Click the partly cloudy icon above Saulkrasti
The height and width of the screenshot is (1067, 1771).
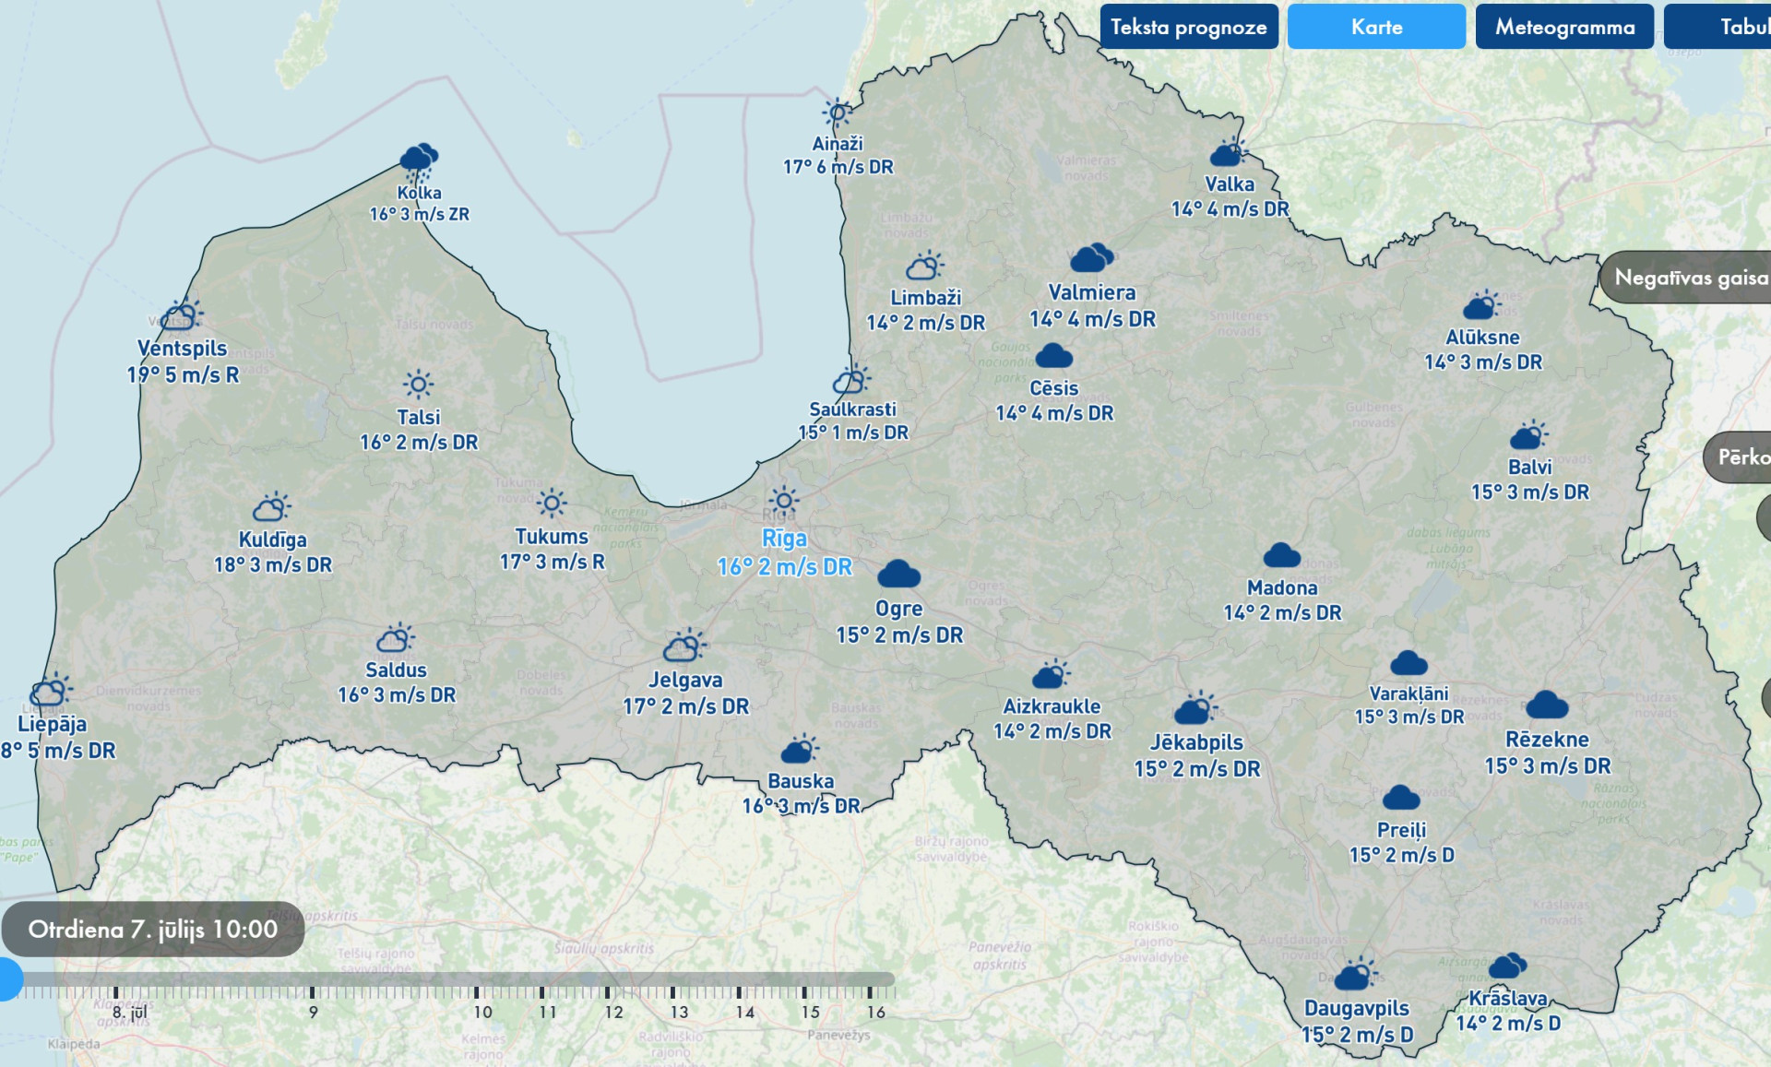tap(851, 379)
